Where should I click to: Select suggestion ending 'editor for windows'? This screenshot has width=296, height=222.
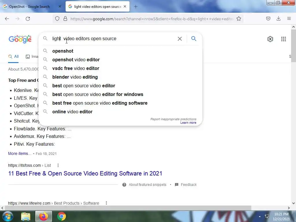[121, 95]
